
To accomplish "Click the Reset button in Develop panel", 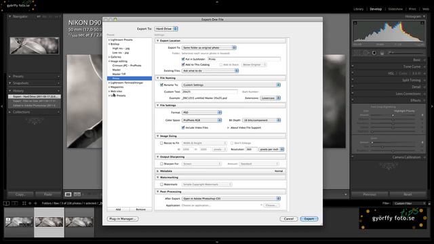I will click(408, 195).
